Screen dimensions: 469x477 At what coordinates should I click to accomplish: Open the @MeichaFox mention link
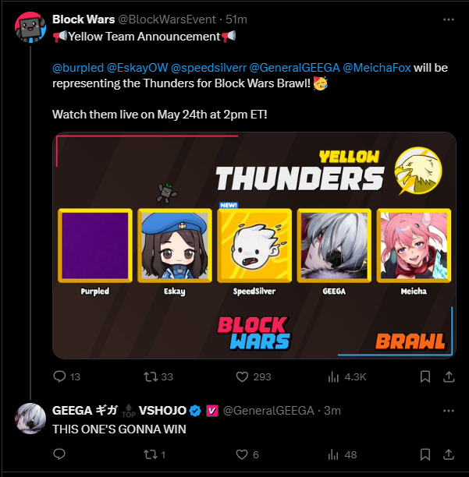pyautogui.click(x=377, y=68)
